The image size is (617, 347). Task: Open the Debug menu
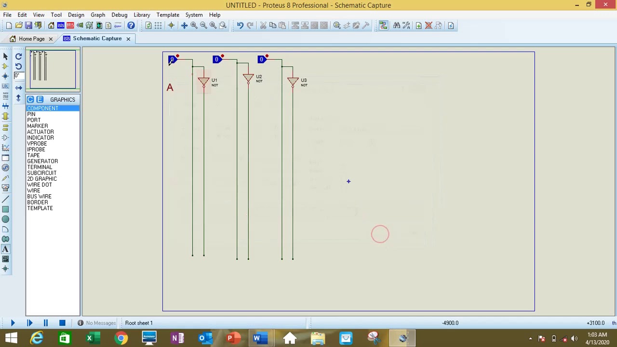(119, 15)
